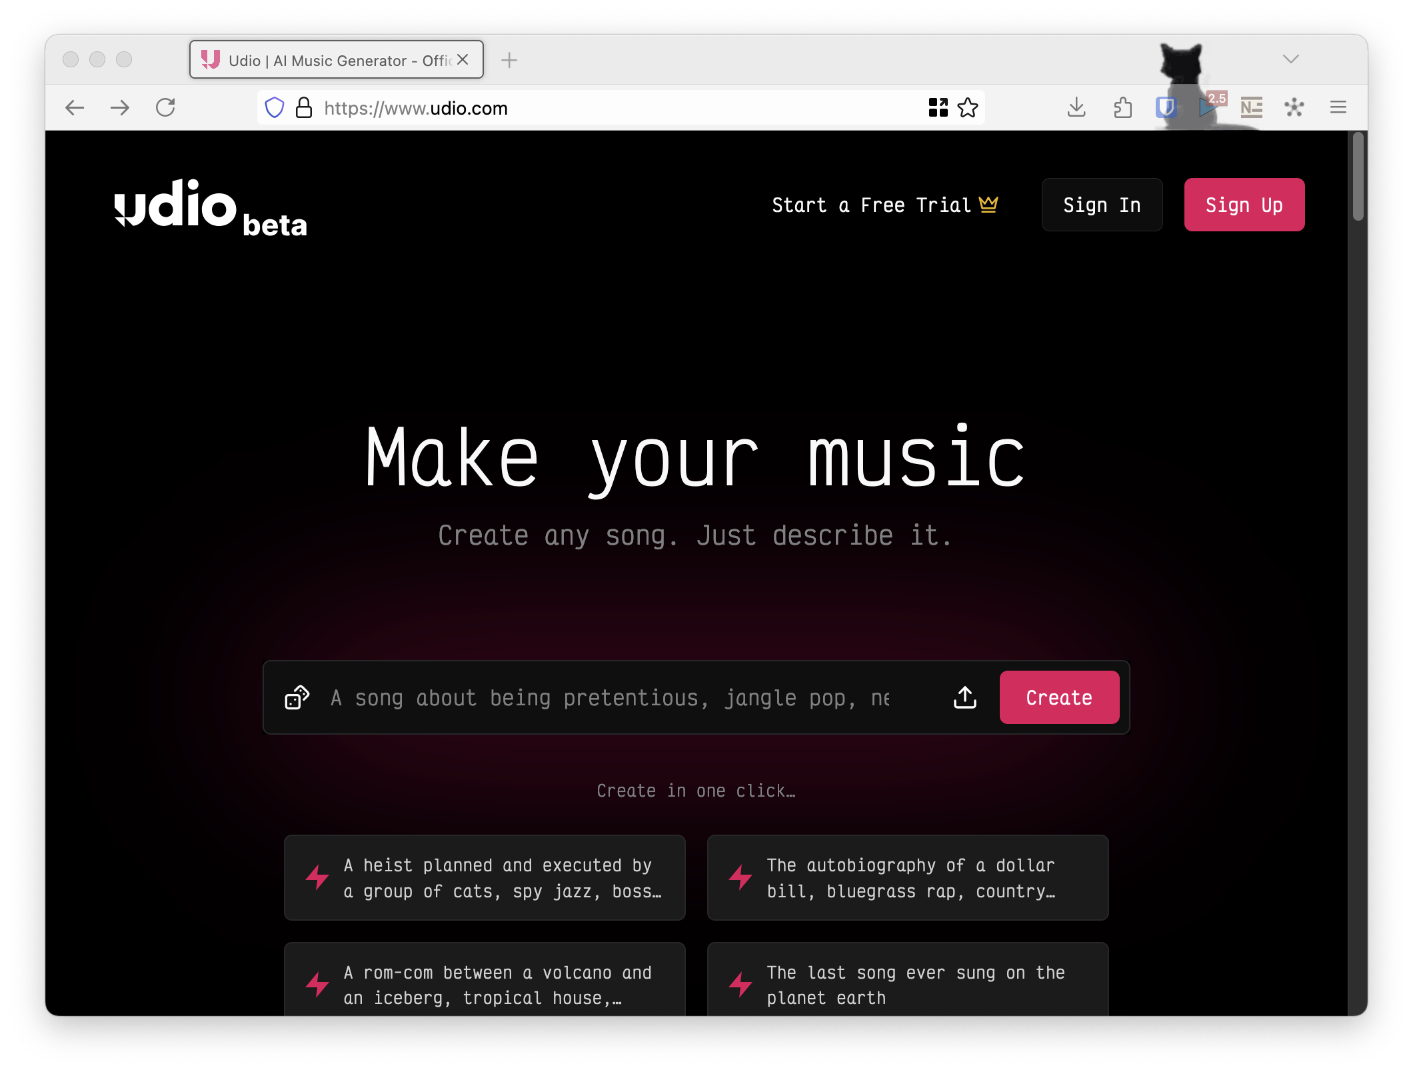Click the Sign In button
Viewport: 1413px width, 1072px height.
[x=1102, y=205]
